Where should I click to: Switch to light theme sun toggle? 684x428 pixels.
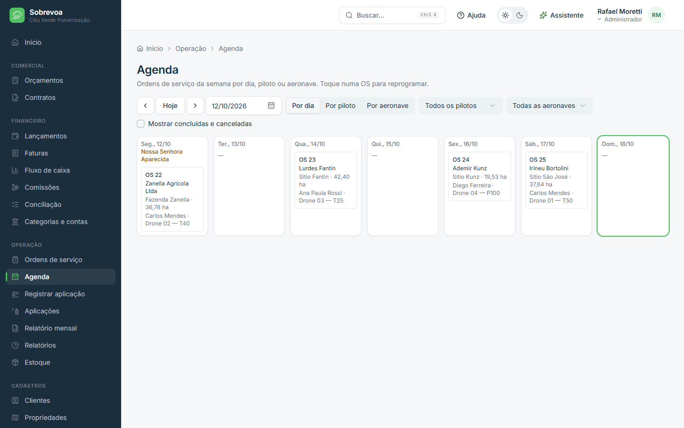[x=505, y=15]
